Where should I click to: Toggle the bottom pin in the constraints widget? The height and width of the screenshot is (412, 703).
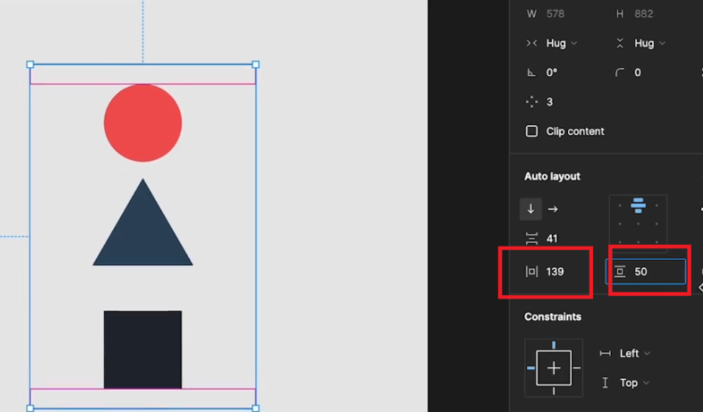click(x=553, y=391)
